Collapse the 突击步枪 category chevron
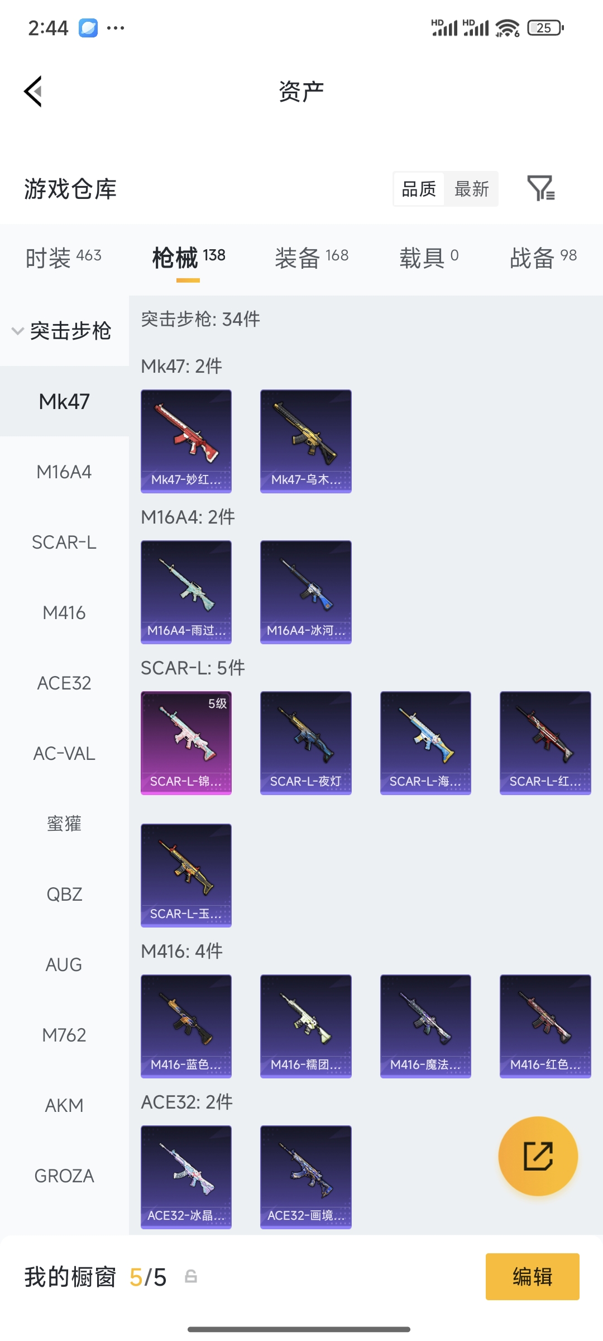603x1341 pixels. point(18,331)
